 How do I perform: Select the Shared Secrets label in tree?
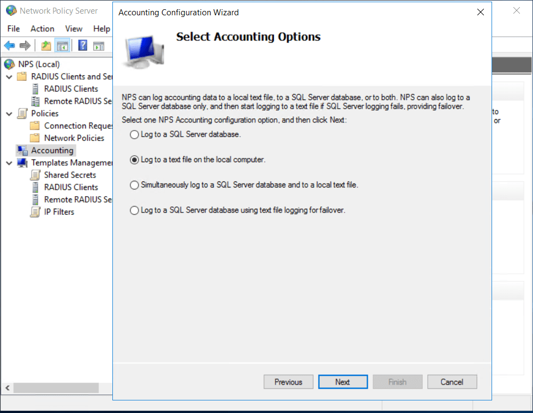(x=70, y=175)
